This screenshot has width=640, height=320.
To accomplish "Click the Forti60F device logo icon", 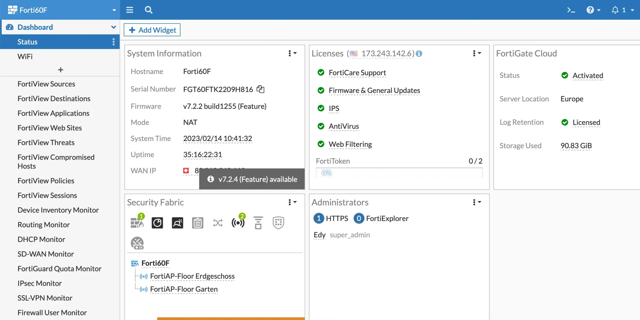I will coord(12,10).
